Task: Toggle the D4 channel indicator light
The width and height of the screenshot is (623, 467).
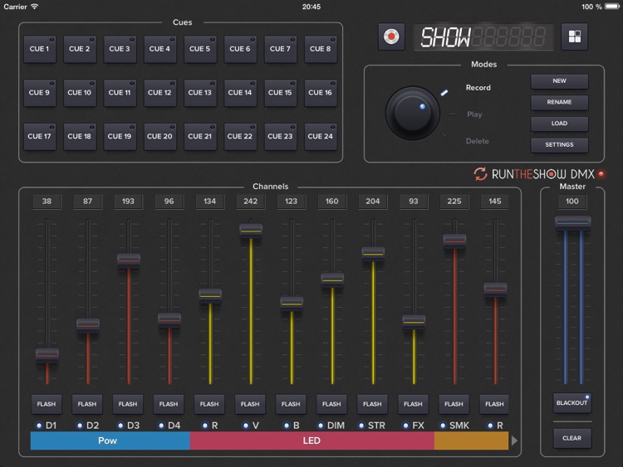Action: coord(161,426)
